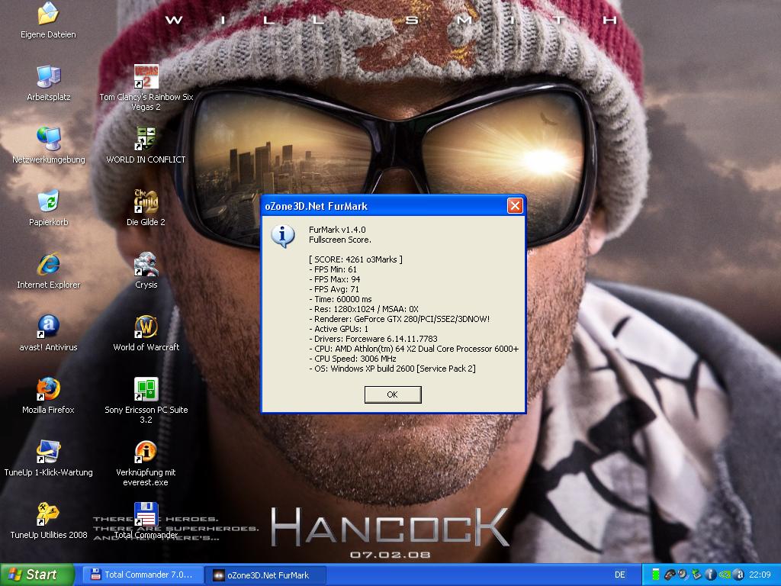Click OK in the FurMark dialog
This screenshot has width=781, height=586.
point(393,394)
